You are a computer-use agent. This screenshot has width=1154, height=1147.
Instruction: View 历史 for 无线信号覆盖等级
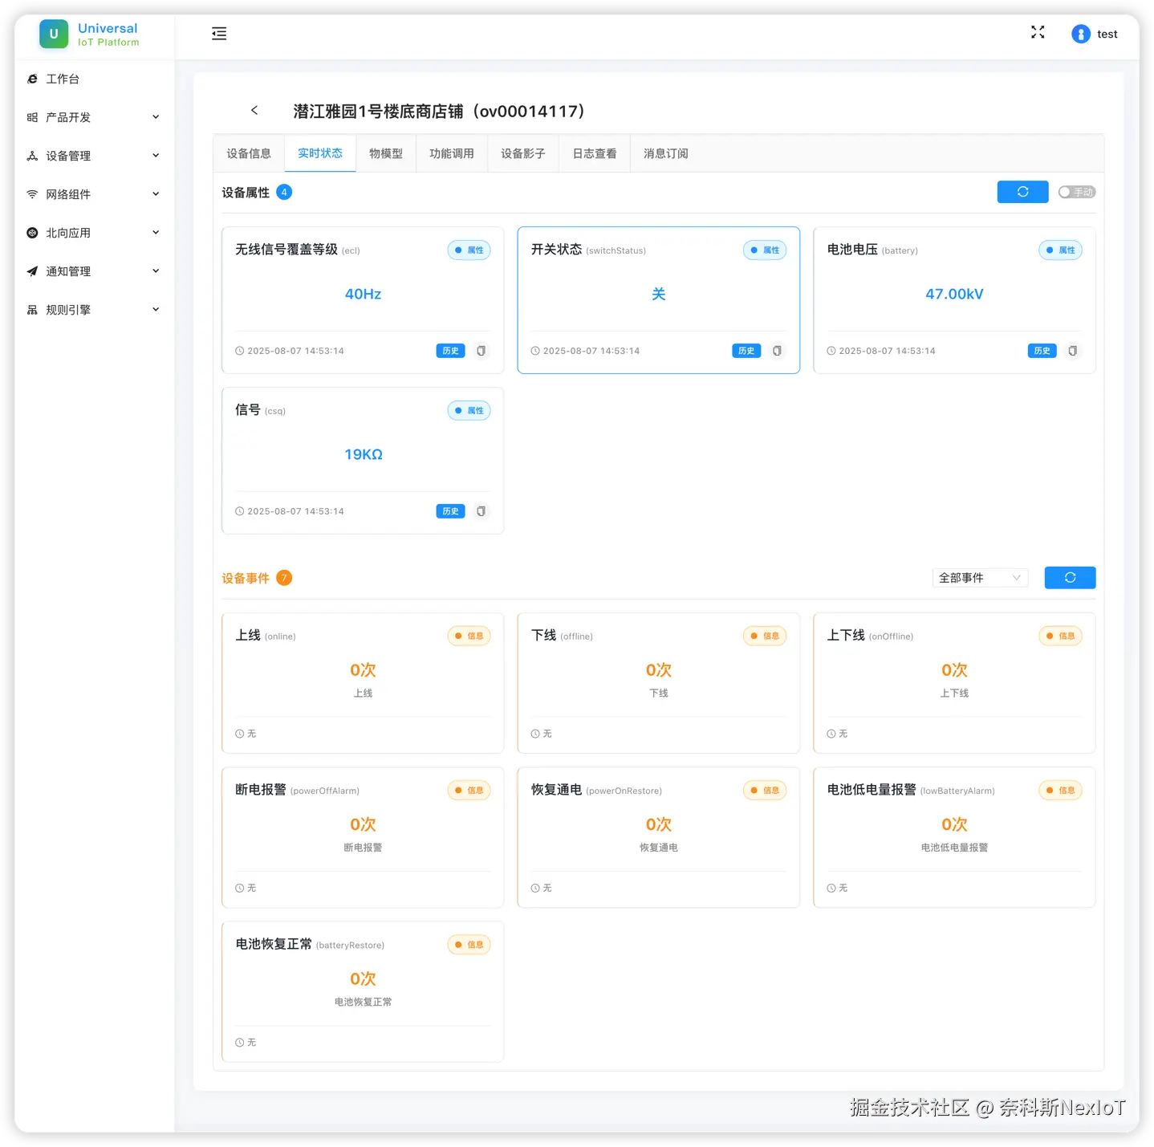449,351
